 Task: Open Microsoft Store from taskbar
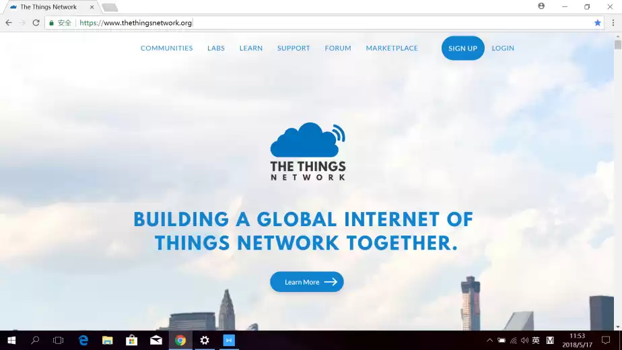[132, 341]
